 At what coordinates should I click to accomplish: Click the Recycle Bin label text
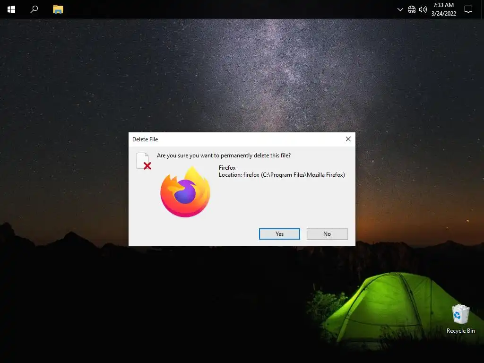(460, 331)
